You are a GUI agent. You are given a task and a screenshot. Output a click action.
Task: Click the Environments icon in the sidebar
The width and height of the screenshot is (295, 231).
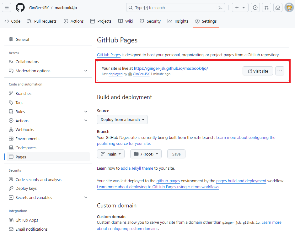pyautogui.click(x=11, y=139)
